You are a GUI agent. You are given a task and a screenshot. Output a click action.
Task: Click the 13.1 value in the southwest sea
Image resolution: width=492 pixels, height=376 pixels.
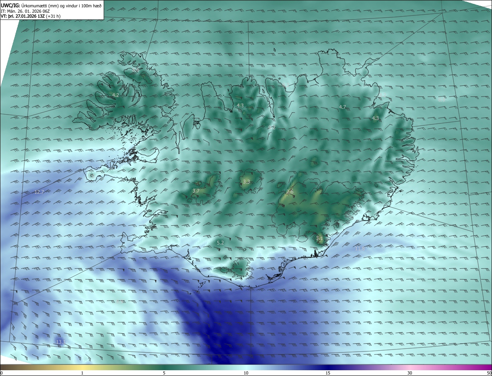click(60, 341)
